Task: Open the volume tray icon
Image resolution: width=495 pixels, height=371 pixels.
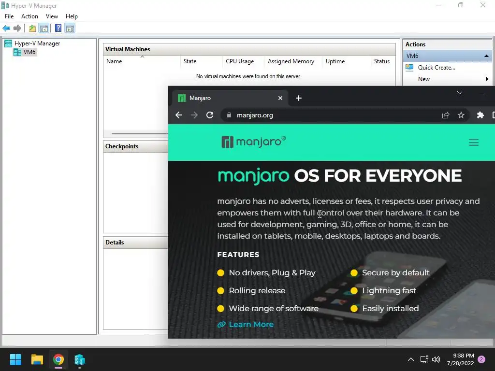Action: 436,359
